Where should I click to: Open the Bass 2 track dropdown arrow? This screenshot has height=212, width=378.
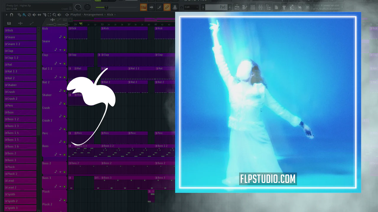(61, 172)
